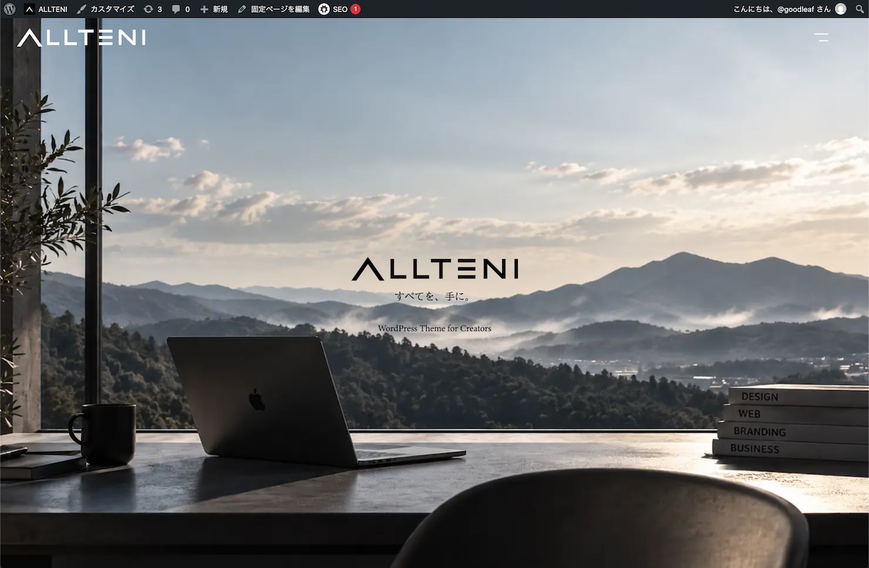Click the centered ALLTENI hero logo
The height and width of the screenshot is (568, 869).
434,269
